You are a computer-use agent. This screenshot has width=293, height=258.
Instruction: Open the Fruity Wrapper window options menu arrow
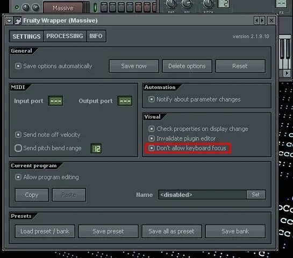9,20
